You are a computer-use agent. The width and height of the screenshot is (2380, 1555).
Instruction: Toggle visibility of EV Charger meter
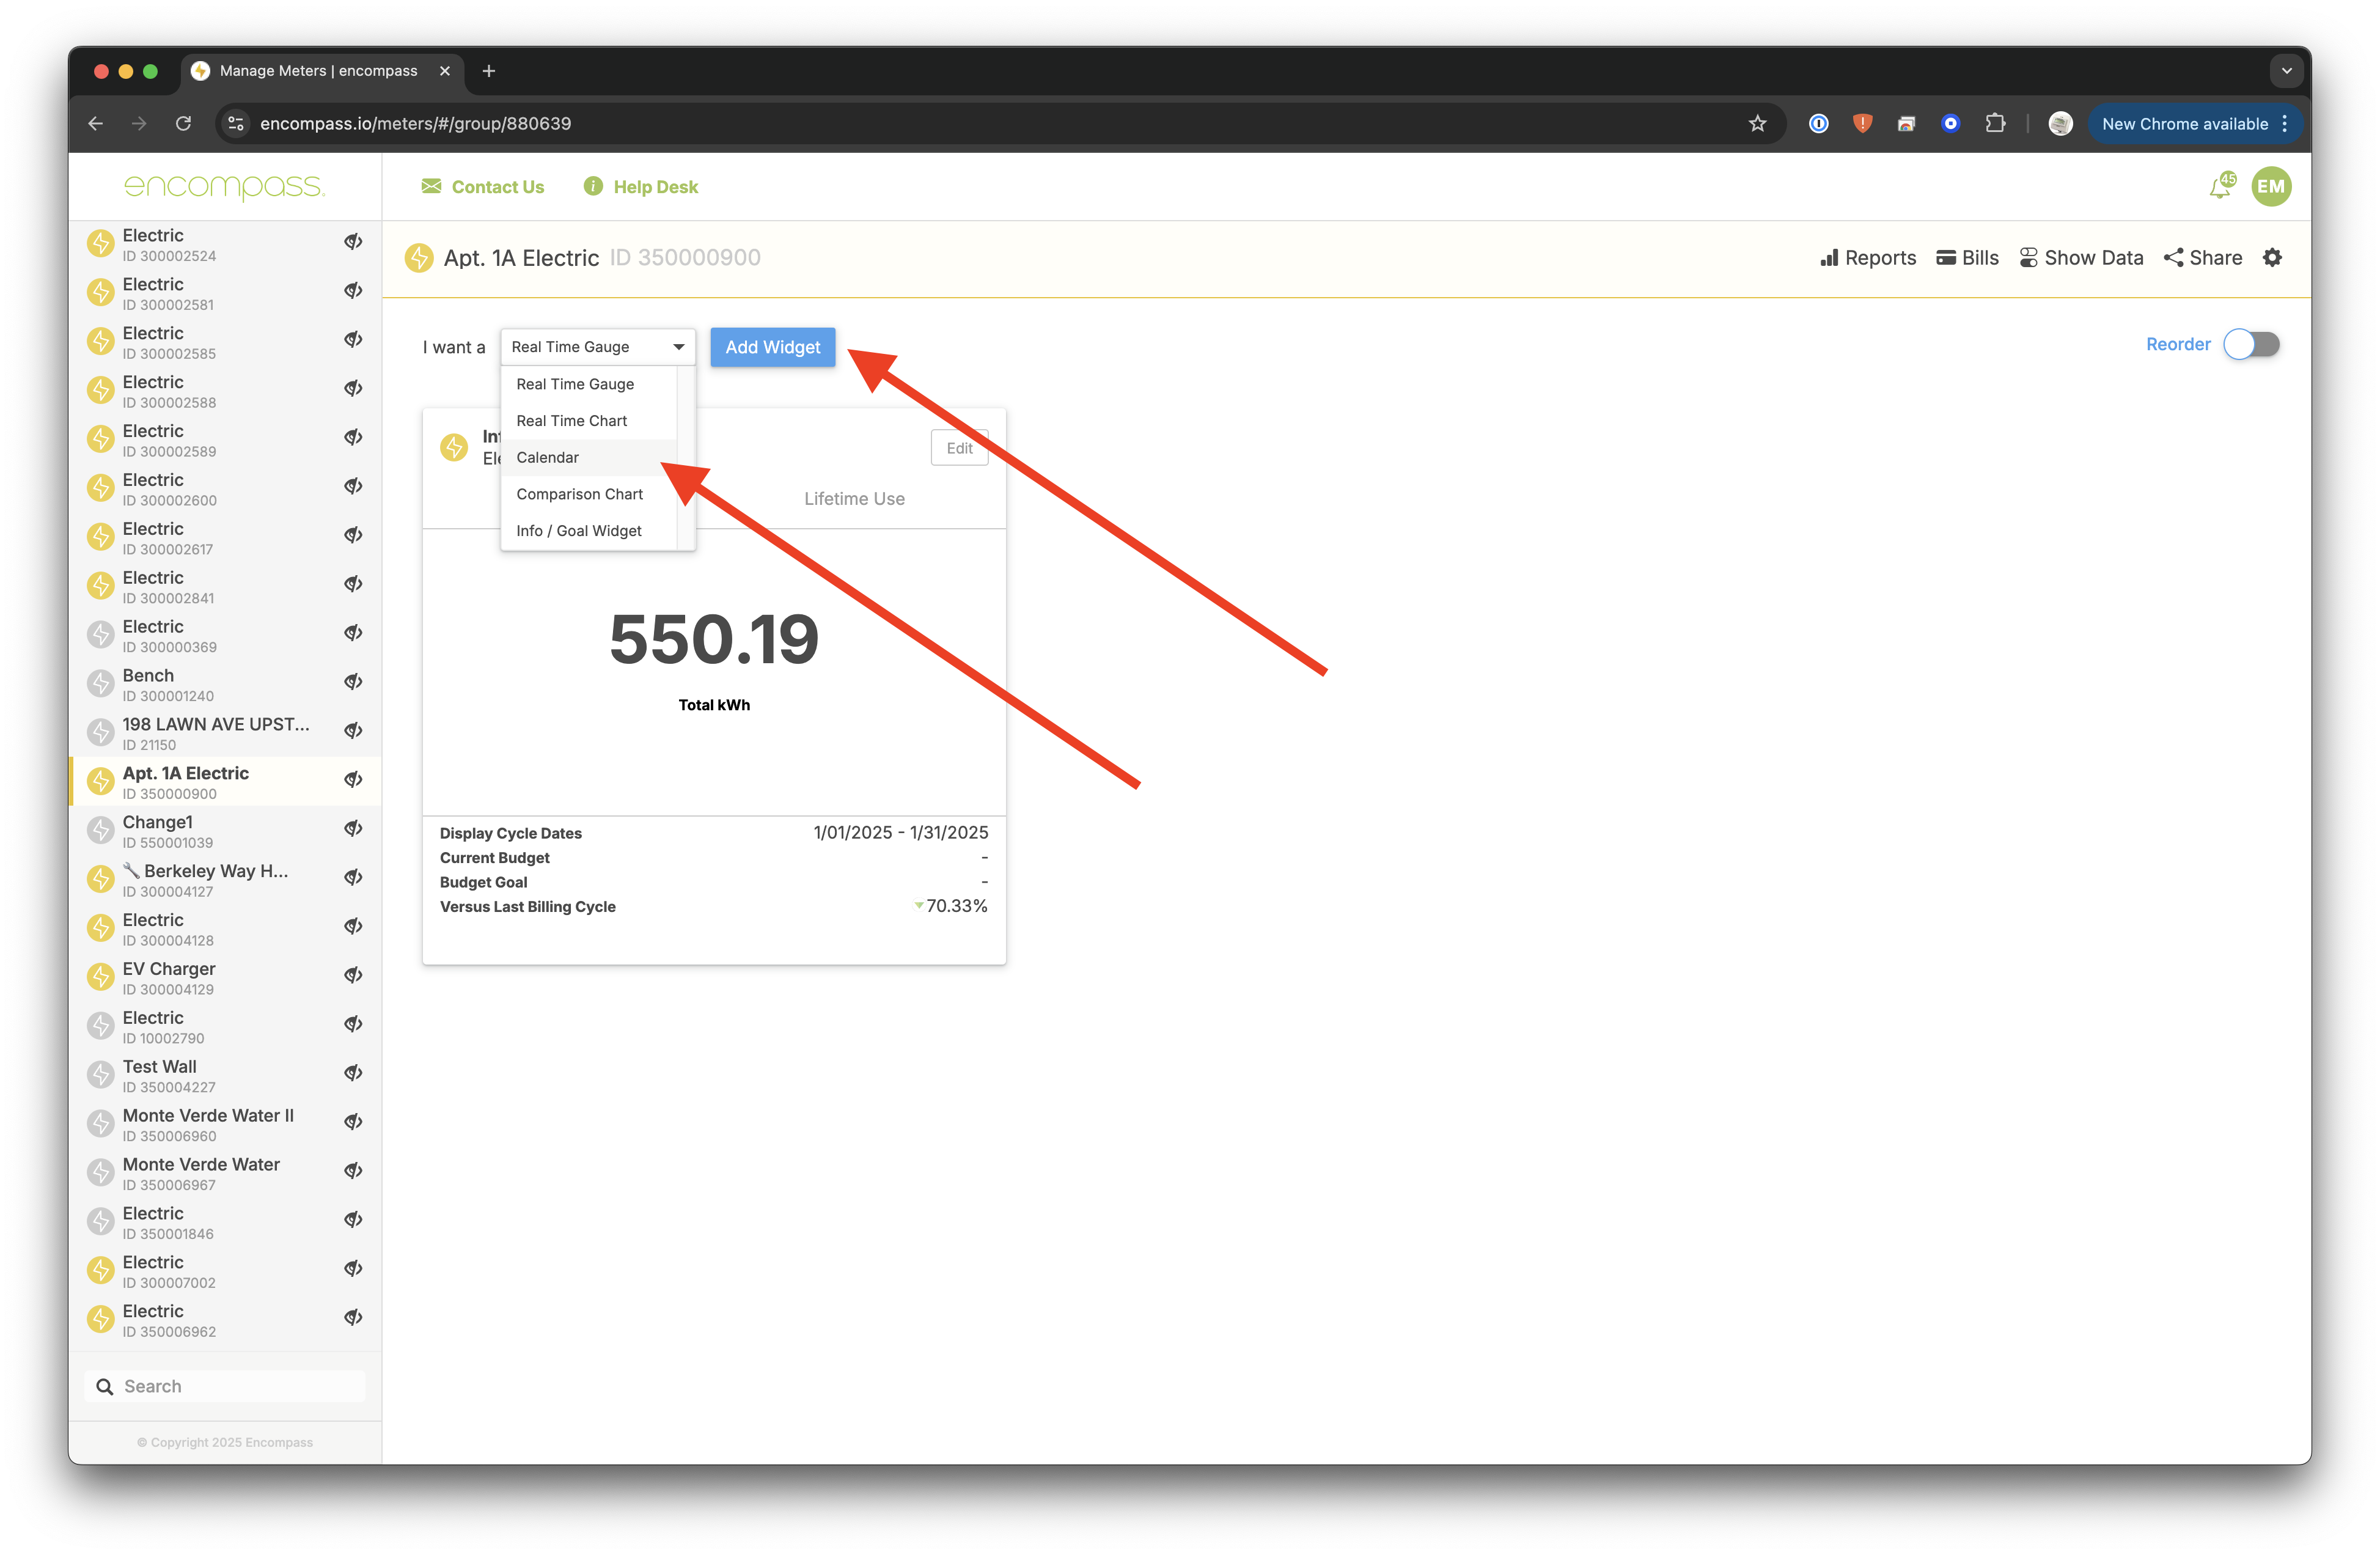point(353,975)
